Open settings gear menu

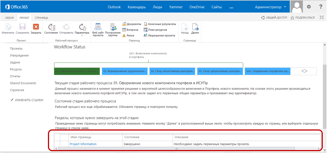click(309, 7)
